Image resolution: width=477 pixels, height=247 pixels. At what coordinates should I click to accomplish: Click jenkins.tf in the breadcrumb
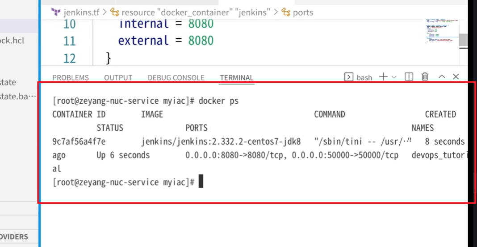81,12
